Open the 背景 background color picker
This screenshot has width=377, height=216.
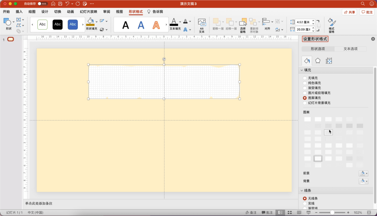click(363, 181)
